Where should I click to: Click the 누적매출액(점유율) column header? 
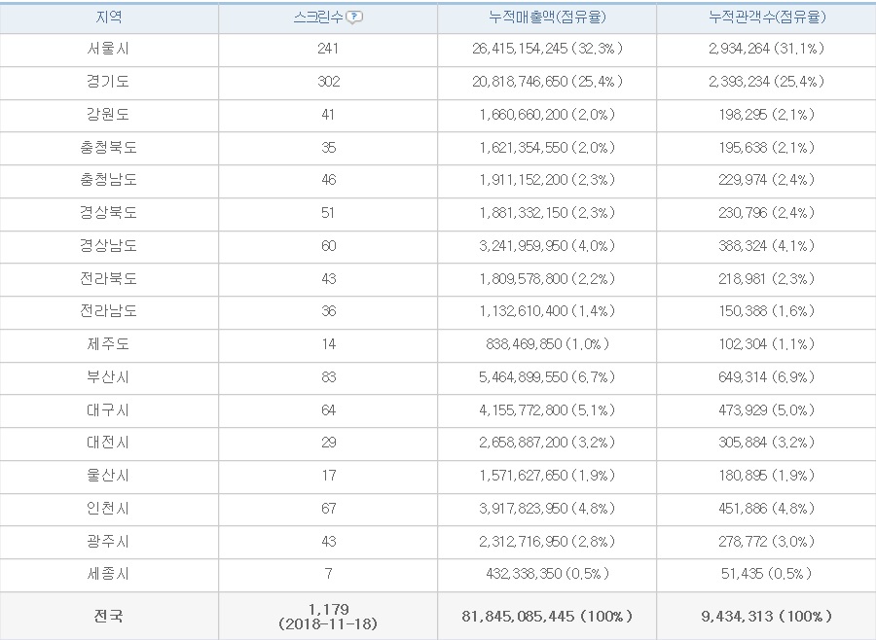tap(546, 18)
